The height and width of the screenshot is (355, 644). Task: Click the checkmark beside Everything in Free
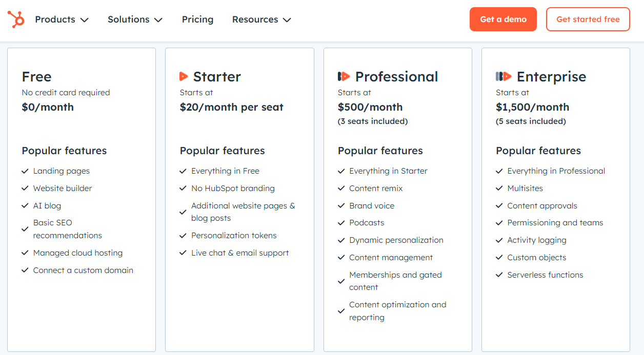[x=183, y=171]
